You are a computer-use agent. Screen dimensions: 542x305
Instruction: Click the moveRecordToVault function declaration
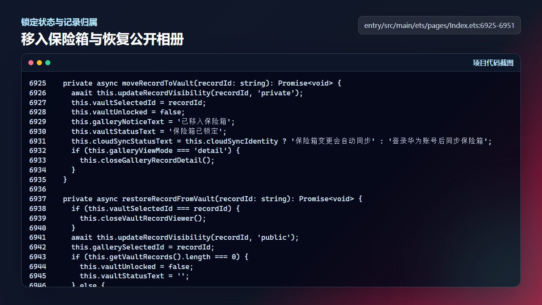(202, 83)
